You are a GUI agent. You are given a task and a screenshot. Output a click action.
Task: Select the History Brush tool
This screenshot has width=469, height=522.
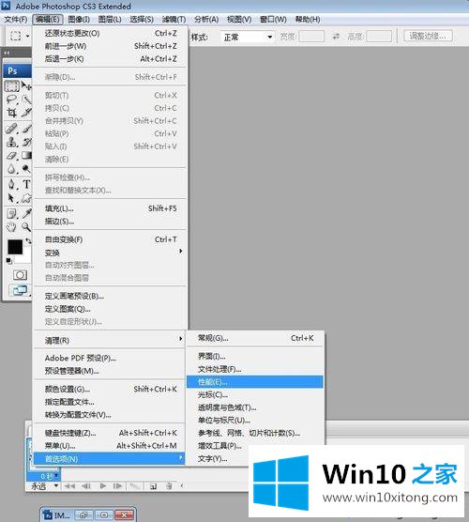[26, 142]
